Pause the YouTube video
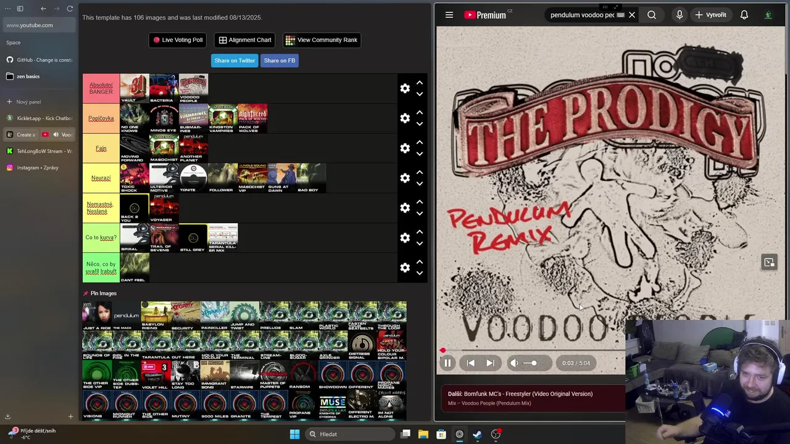790x444 pixels. pyautogui.click(x=447, y=363)
